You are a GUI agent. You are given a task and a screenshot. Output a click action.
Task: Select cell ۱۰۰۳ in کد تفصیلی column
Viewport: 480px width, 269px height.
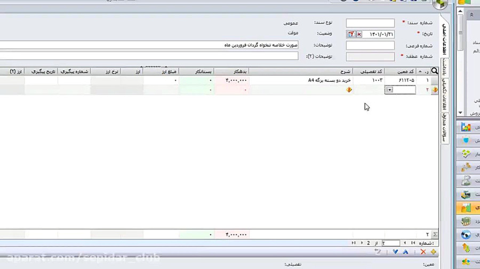[x=369, y=80]
